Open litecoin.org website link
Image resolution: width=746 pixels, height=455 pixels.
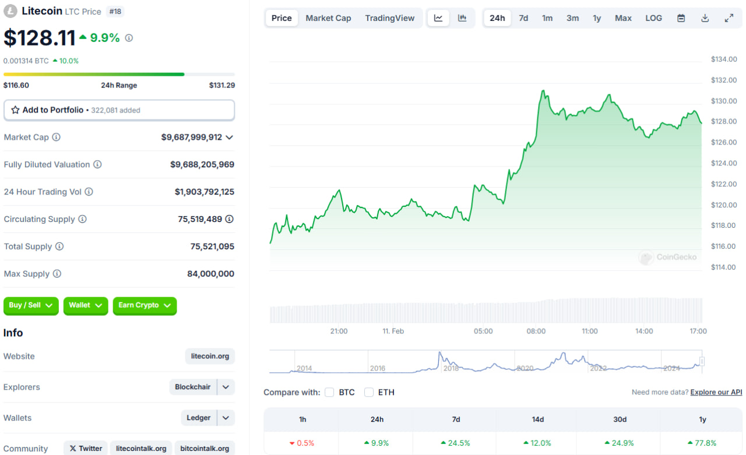point(210,357)
